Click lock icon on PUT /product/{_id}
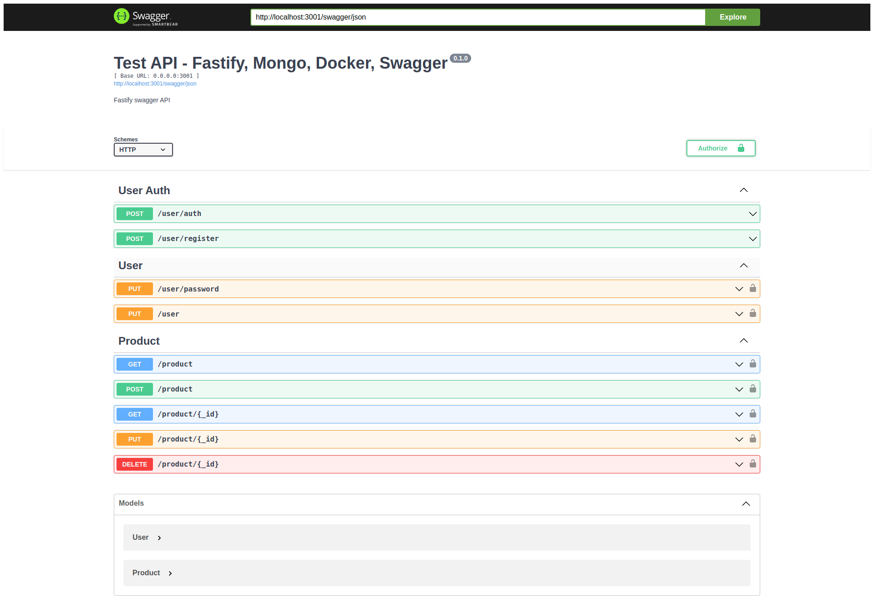 752,439
